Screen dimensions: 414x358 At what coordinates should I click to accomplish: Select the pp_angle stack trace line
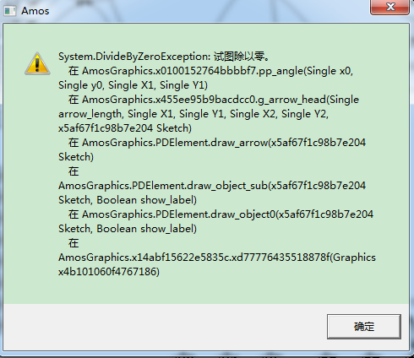coord(210,71)
